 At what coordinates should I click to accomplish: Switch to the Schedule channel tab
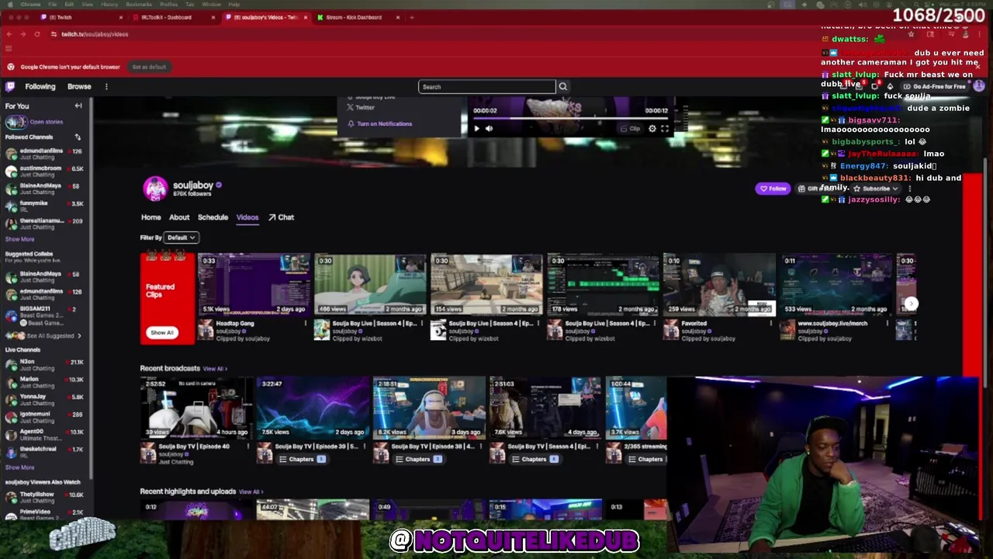tap(213, 217)
